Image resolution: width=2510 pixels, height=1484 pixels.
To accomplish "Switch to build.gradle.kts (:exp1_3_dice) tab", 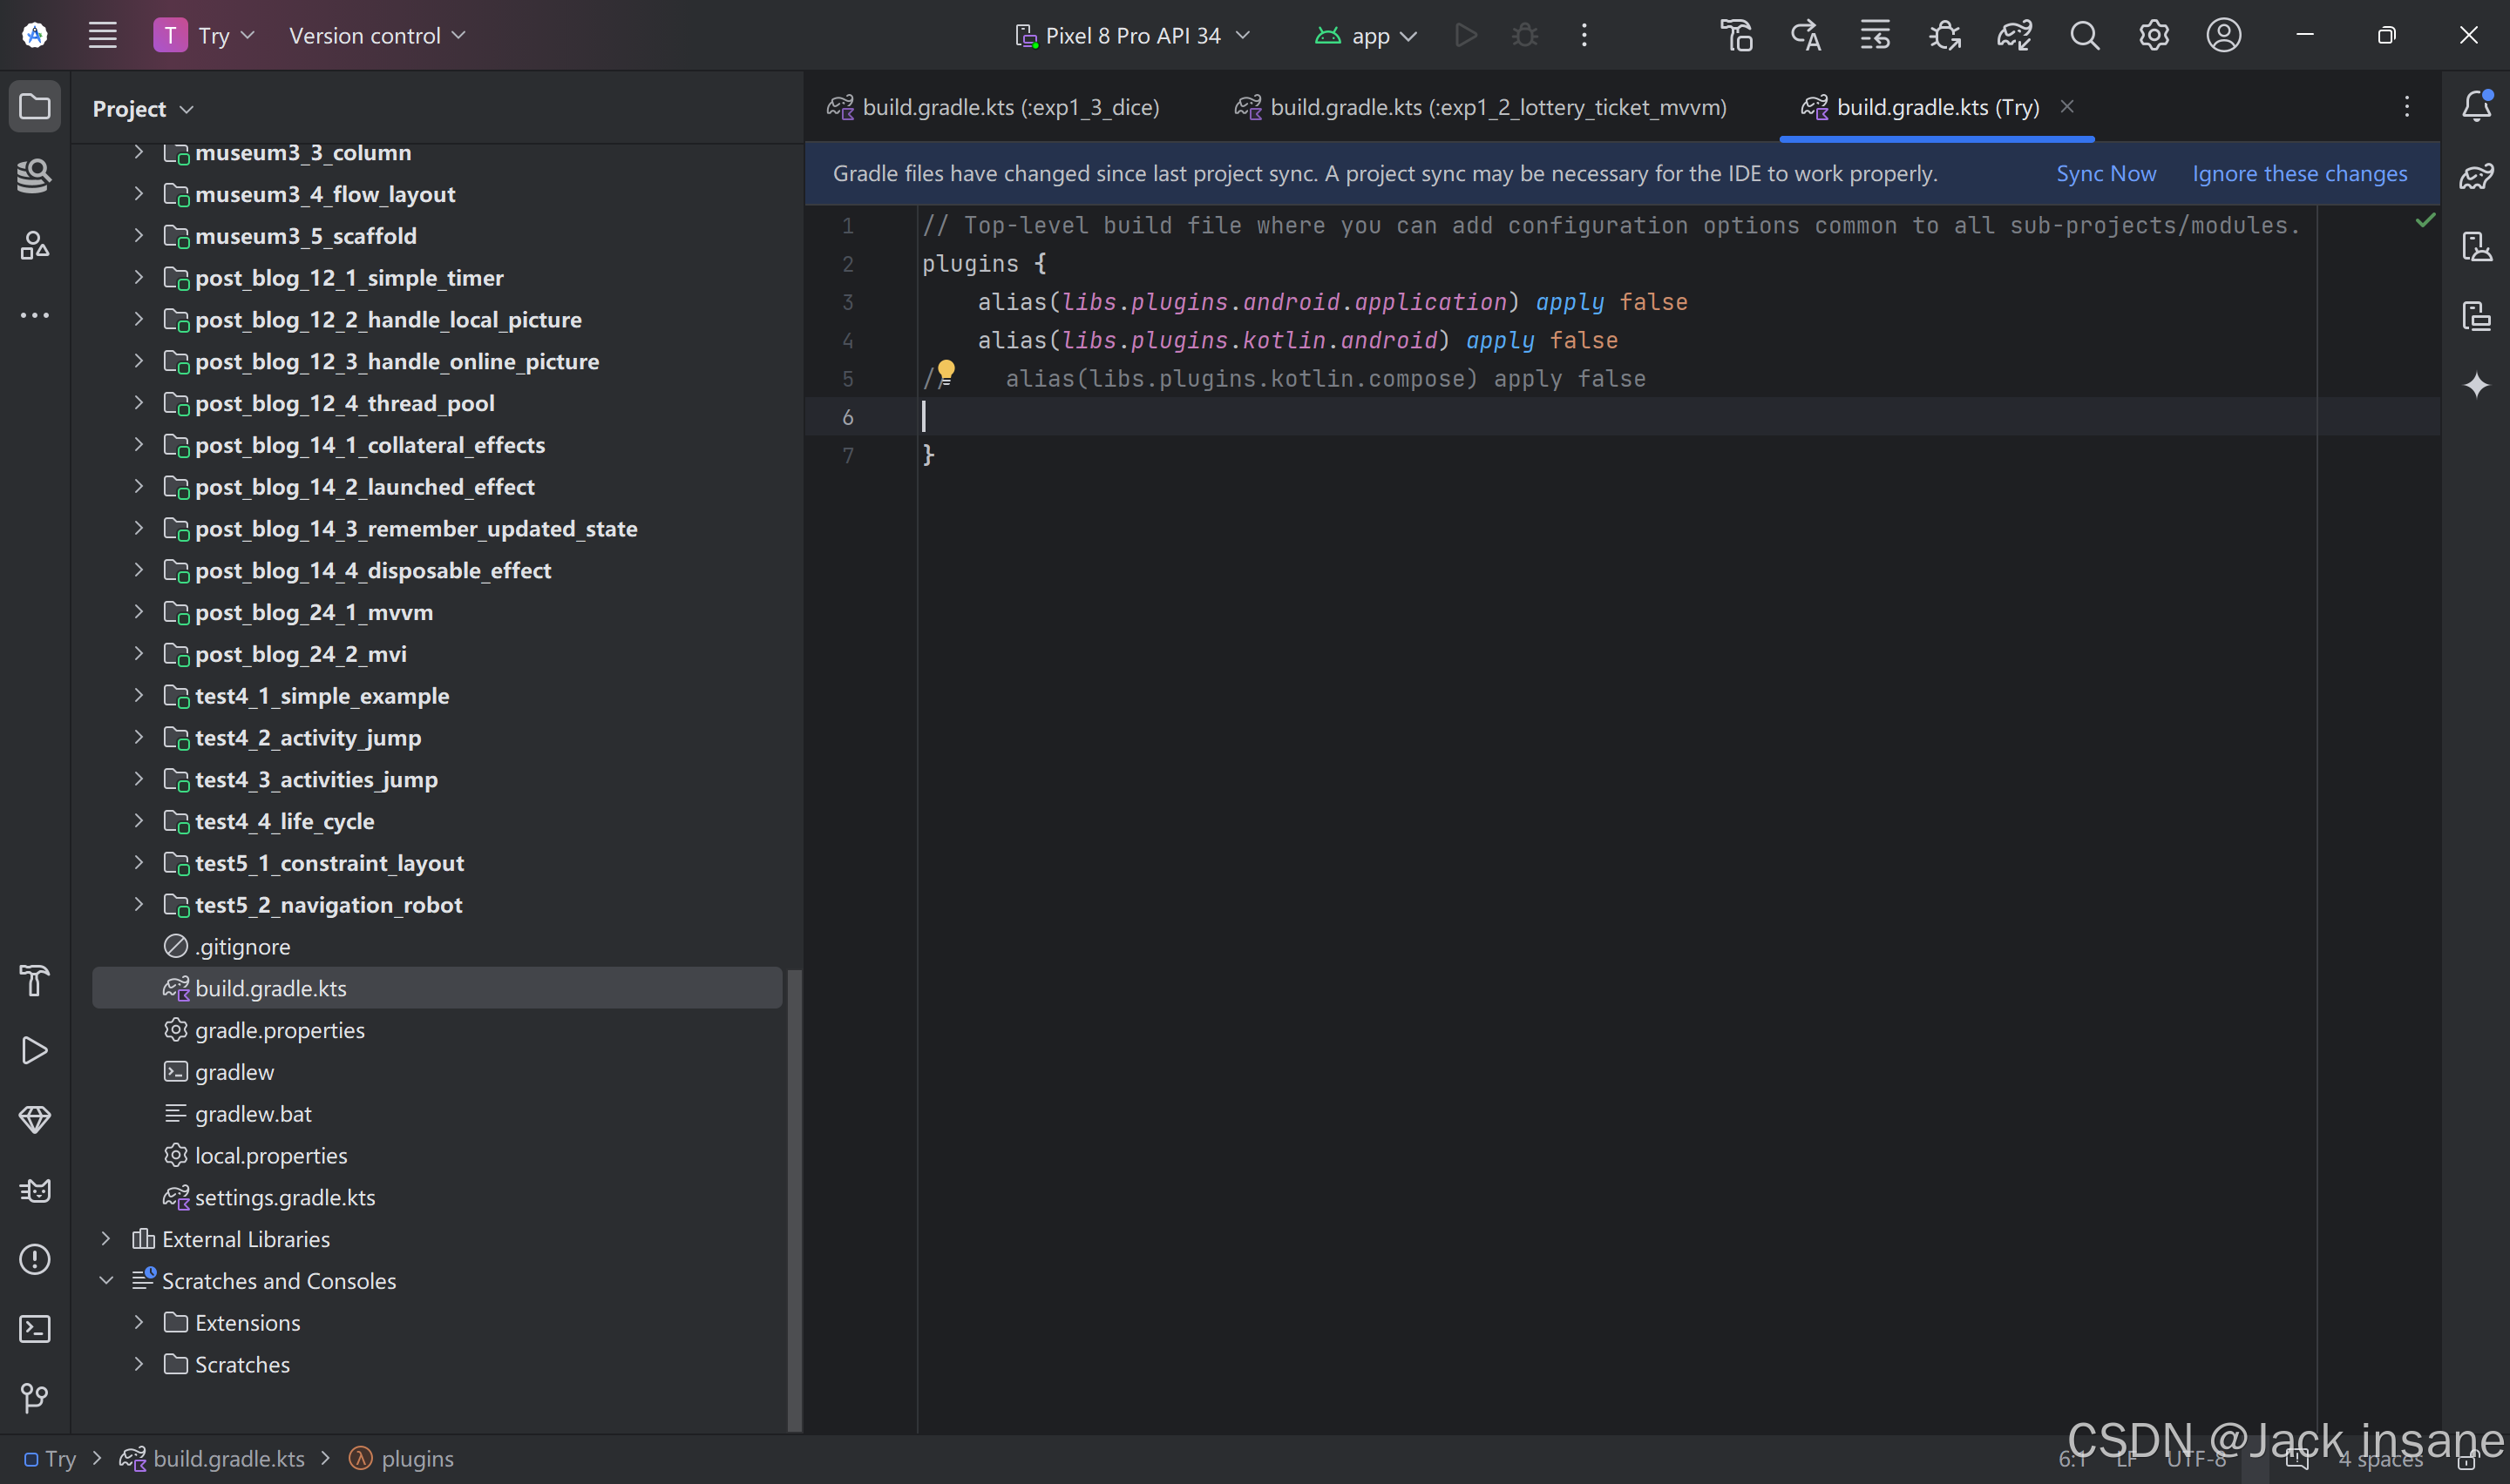I will click(x=1009, y=107).
